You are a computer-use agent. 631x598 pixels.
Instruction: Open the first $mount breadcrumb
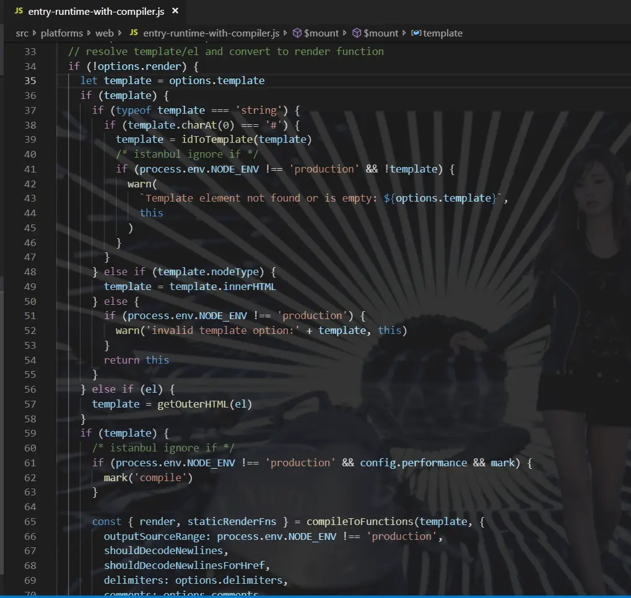tap(321, 33)
